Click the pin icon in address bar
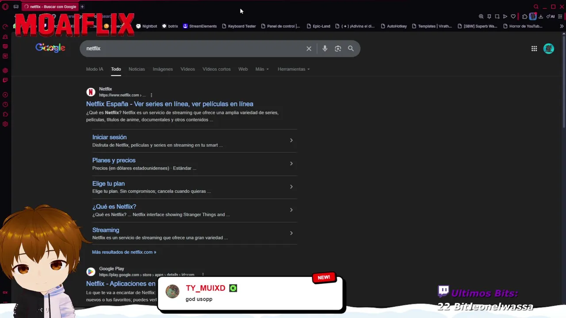Image resolution: width=566 pixels, height=318 pixels. pos(489,16)
